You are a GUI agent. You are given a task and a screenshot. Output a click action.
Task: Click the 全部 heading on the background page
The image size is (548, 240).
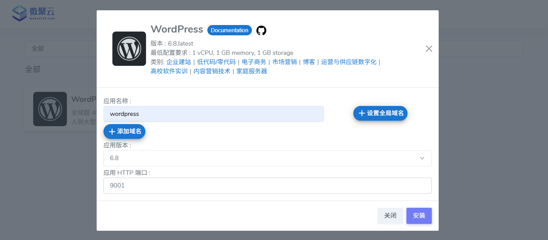point(33,69)
